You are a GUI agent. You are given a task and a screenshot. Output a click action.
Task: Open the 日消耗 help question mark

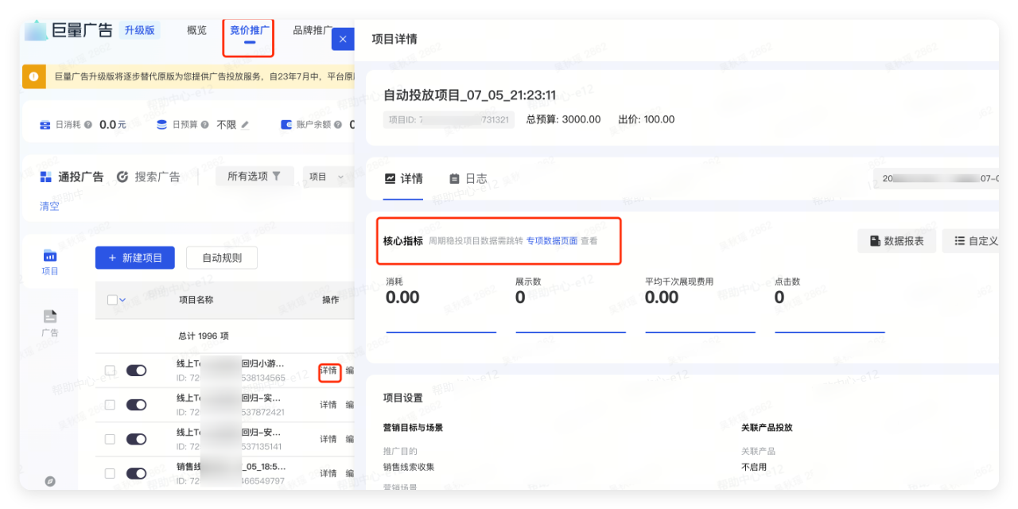(88, 125)
